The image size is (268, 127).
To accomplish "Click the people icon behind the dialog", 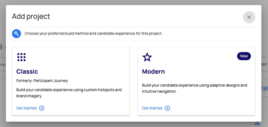I will coord(257,123).
